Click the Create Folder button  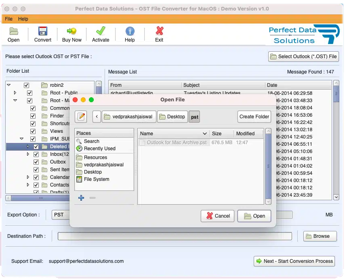click(x=254, y=117)
